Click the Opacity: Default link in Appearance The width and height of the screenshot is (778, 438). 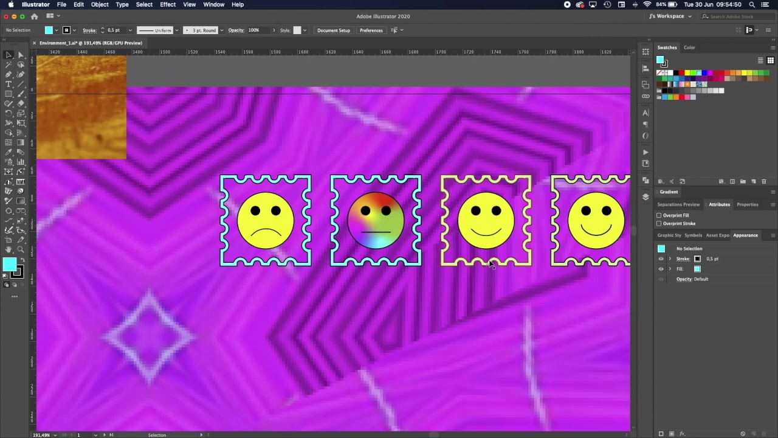(692, 279)
